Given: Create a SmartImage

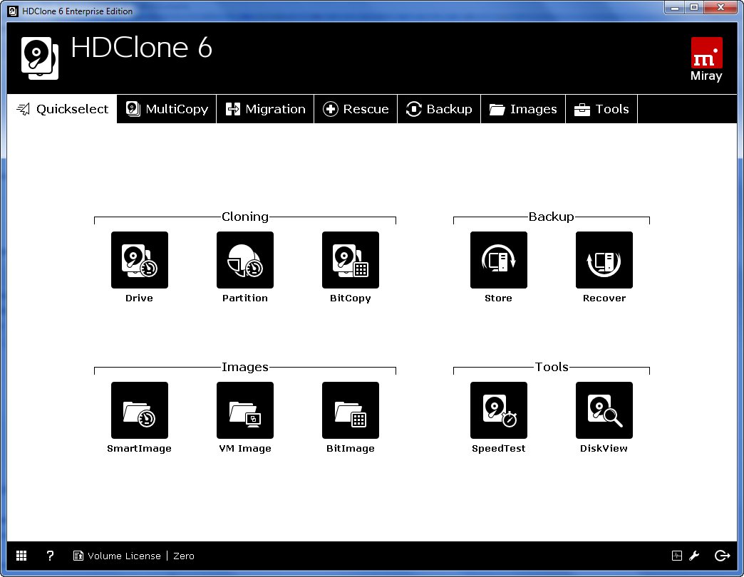Looking at the screenshot, I should [139, 410].
